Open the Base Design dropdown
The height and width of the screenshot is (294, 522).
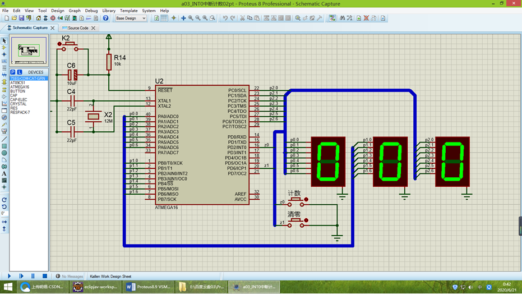click(131, 19)
